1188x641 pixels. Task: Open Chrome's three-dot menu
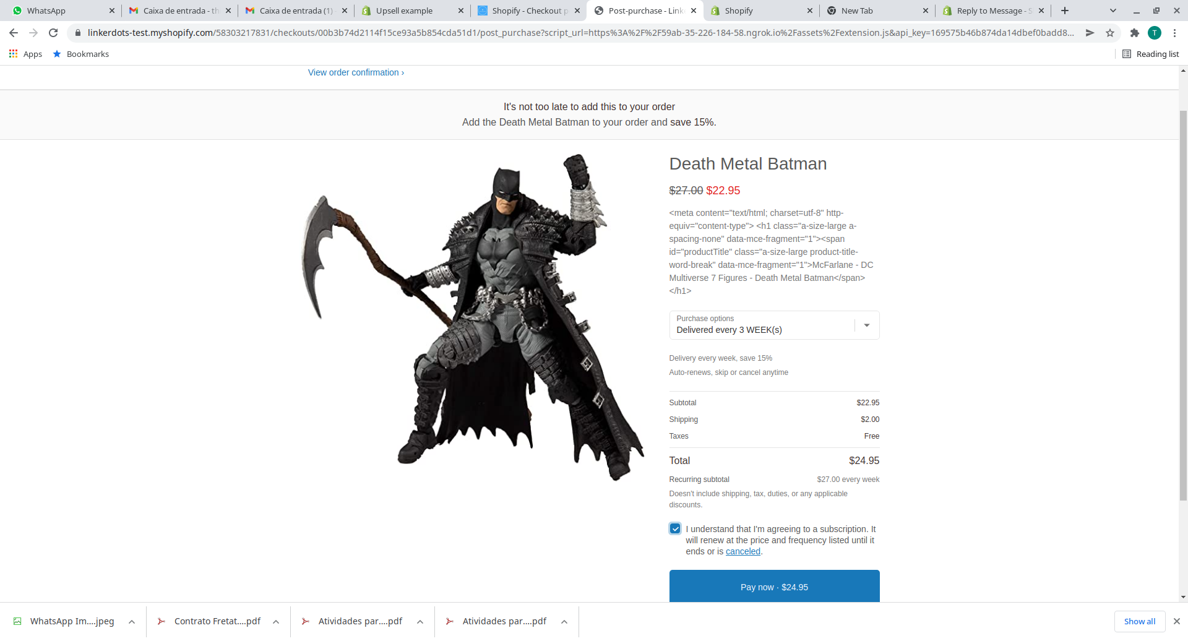pyautogui.click(x=1174, y=33)
